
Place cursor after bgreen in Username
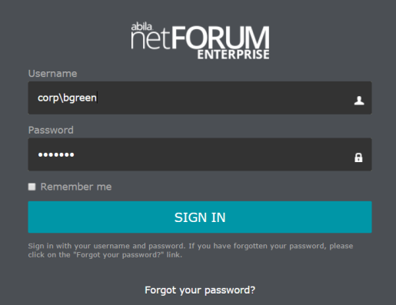pyautogui.click(x=97, y=98)
